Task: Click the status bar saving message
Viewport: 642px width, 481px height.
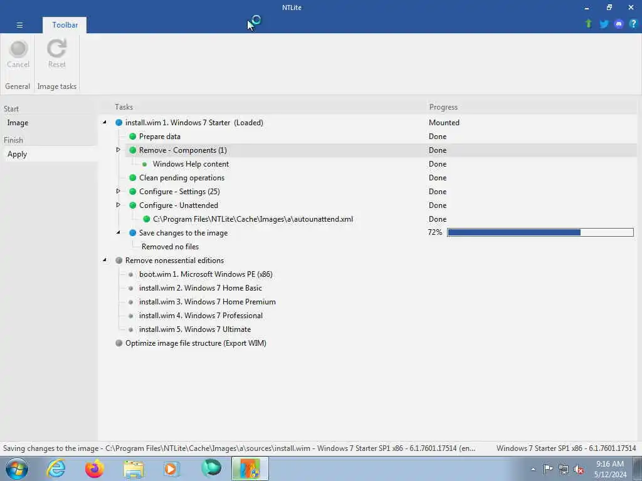Action: (239, 448)
